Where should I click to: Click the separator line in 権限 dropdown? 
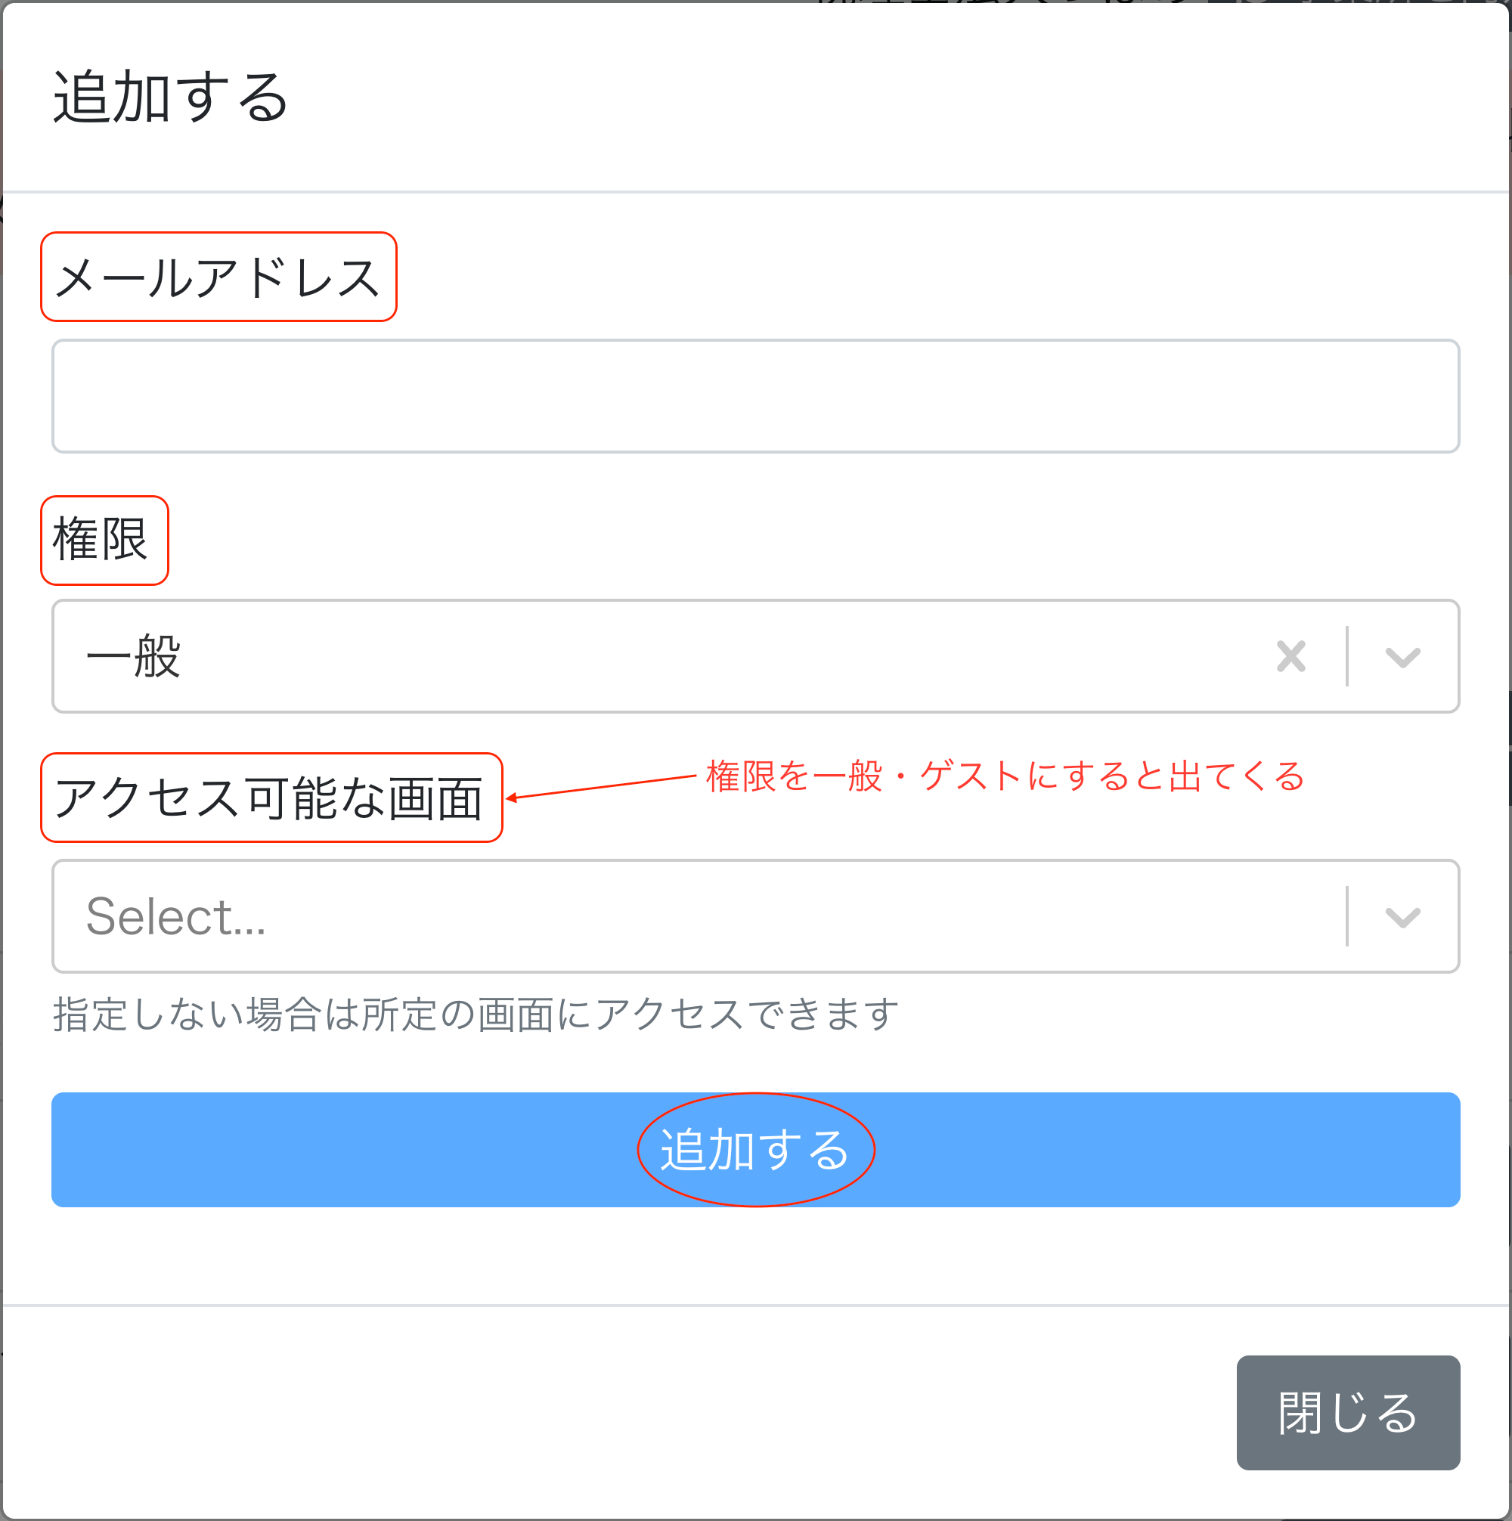[x=1347, y=657]
